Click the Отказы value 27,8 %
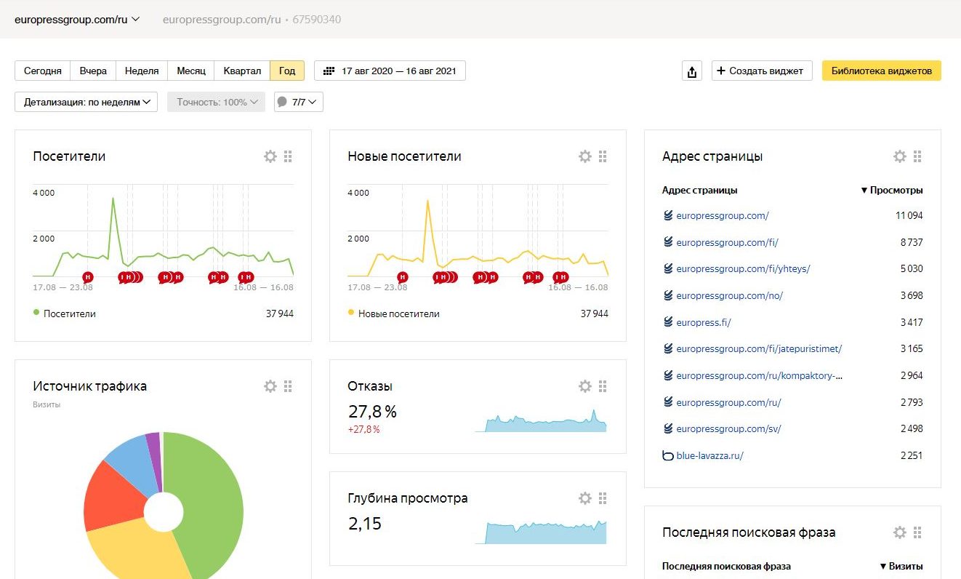961x579 pixels. click(372, 412)
